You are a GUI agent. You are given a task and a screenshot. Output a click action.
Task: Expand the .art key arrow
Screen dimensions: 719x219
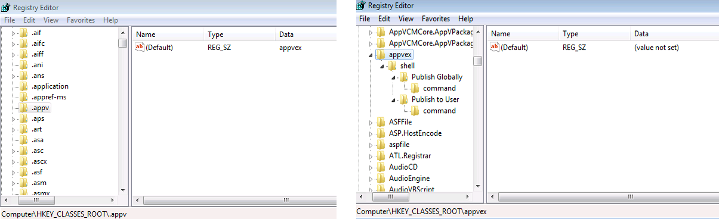click(13, 130)
